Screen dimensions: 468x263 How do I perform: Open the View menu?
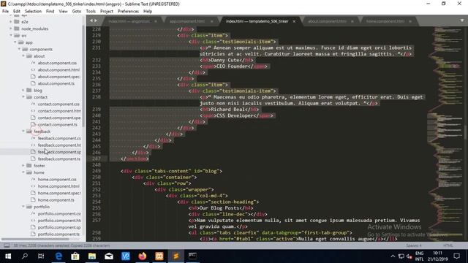coord(63,12)
